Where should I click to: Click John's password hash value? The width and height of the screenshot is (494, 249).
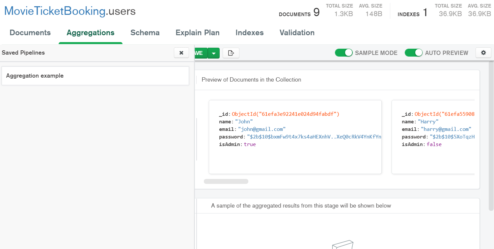tap(314, 137)
